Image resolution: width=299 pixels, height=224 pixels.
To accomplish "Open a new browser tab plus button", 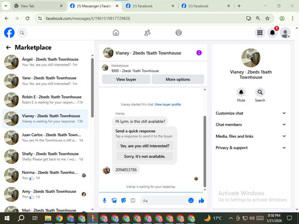I will [x=239, y=6].
